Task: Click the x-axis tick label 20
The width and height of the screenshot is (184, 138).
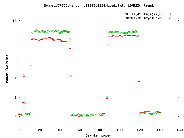Action: [x=40, y=130]
